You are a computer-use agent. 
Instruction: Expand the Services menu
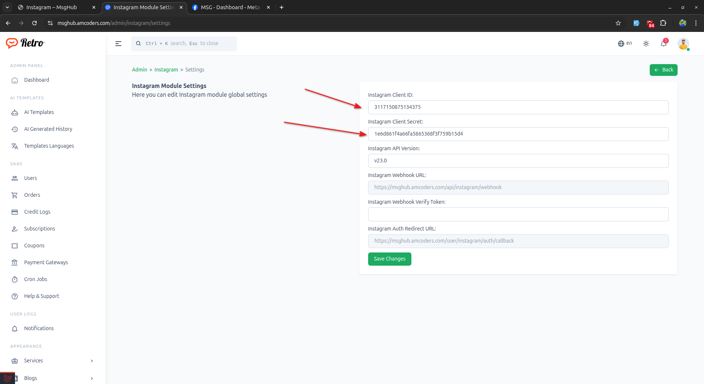[33, 361]
